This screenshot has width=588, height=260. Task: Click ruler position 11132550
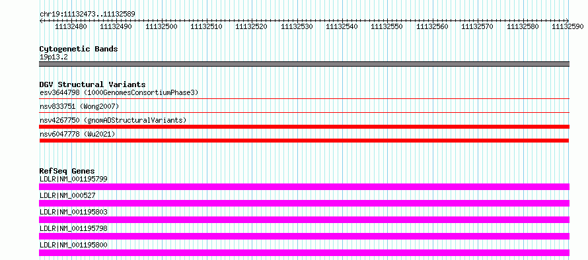click(386, 26)
